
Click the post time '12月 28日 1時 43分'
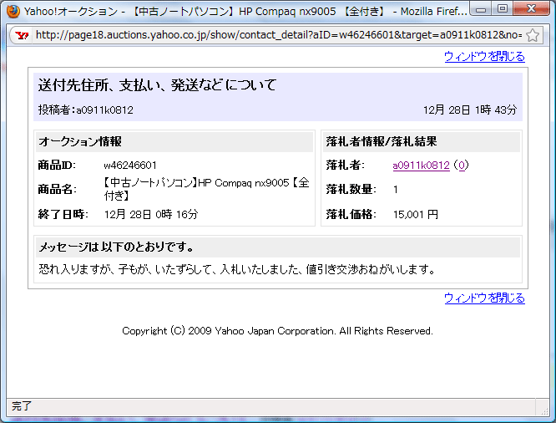click(x=470, y=110)
